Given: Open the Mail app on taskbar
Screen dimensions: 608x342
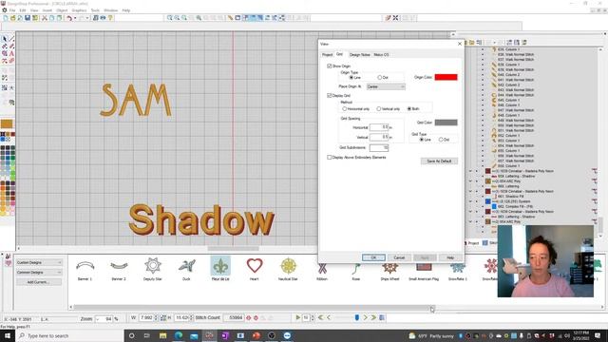Looking at the screenshot, I should pos(194,335).
